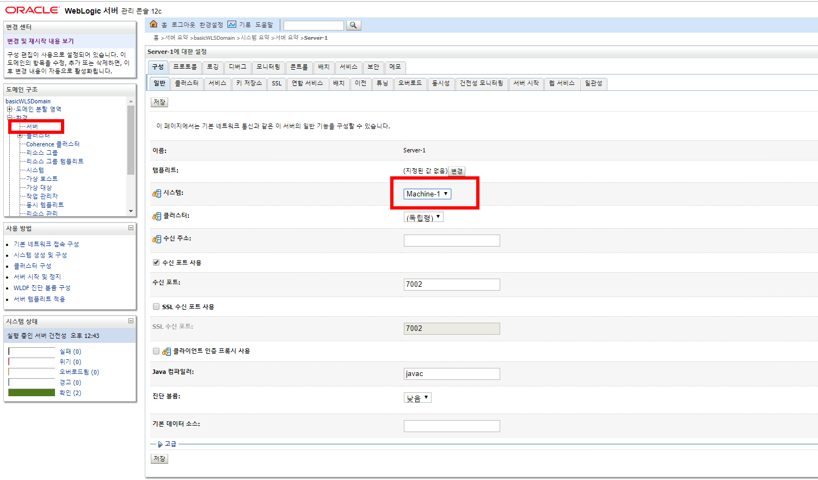Click the 변경 button for 템플리트
818x480 pixels.
[457, 171]
